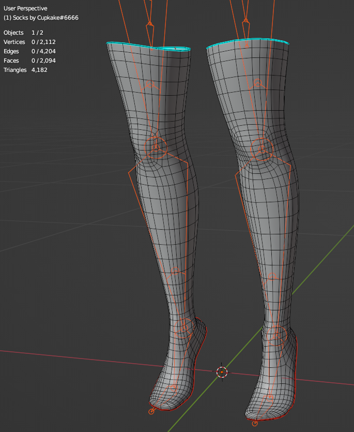Click the 'Socks by Cupkake#6666' object label
Screen dimensions: 354x432
click(x=41, y=18)
